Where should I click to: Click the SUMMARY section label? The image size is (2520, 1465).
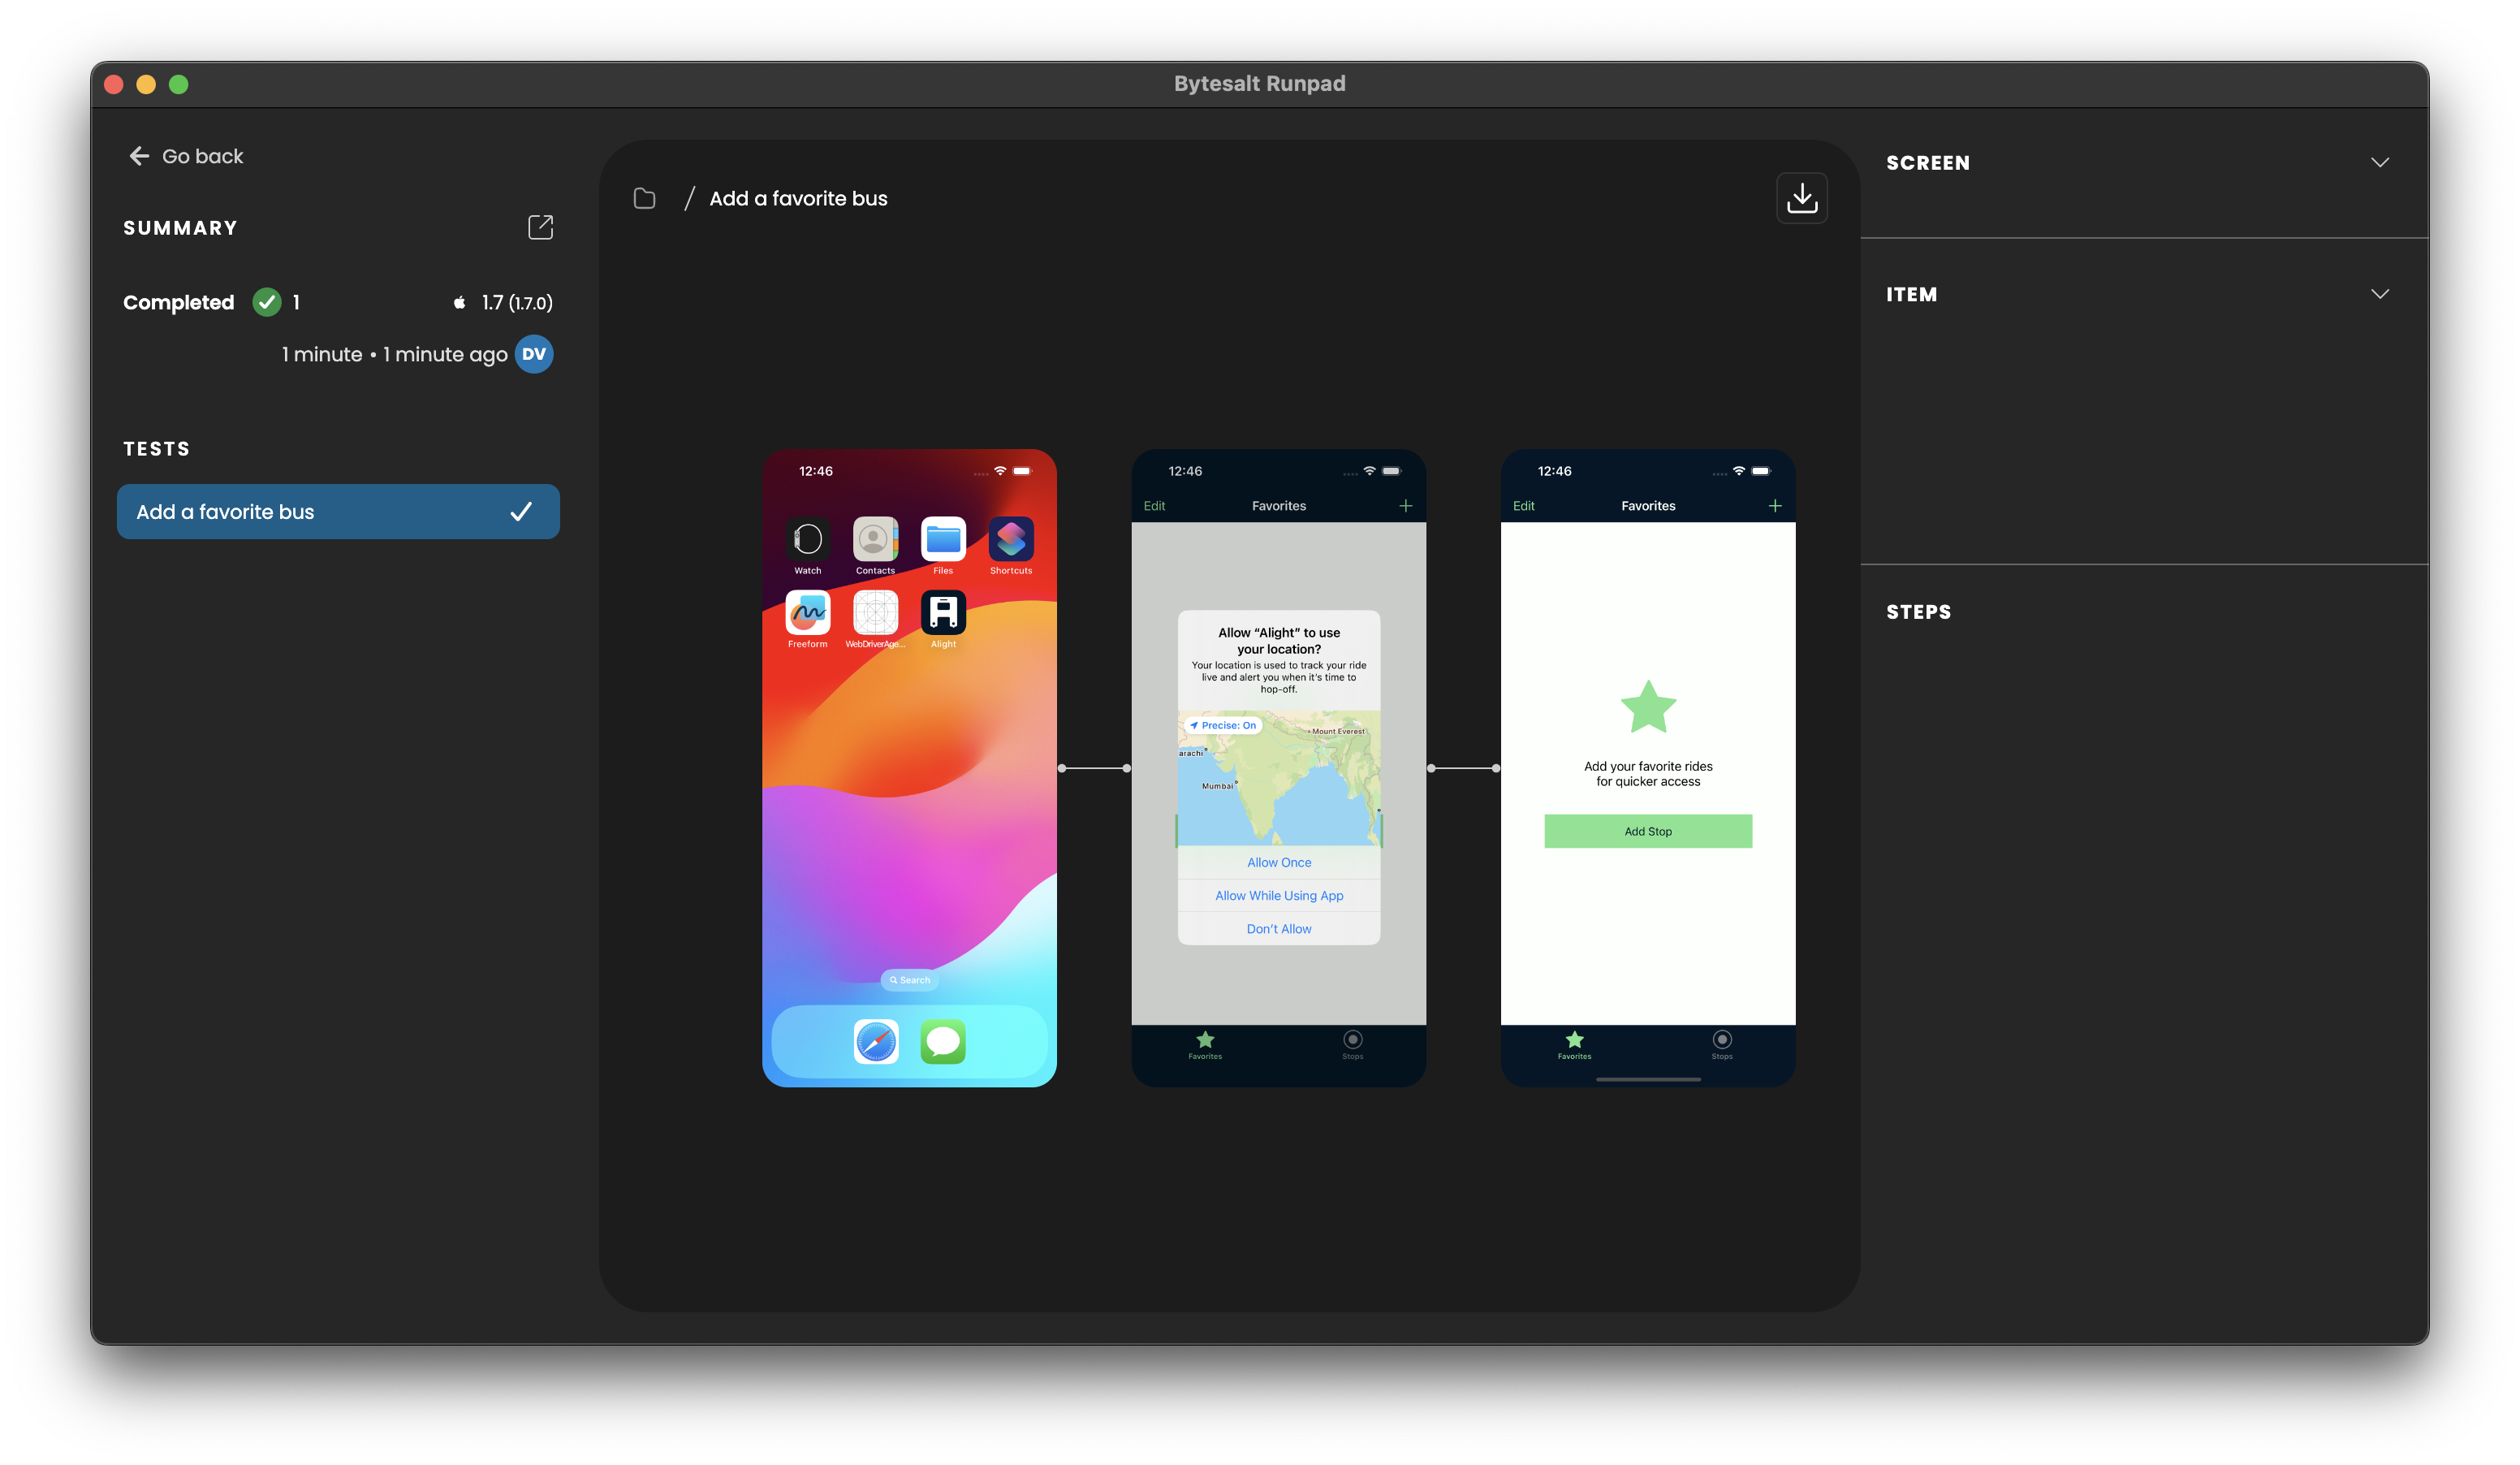coord(179,227)
